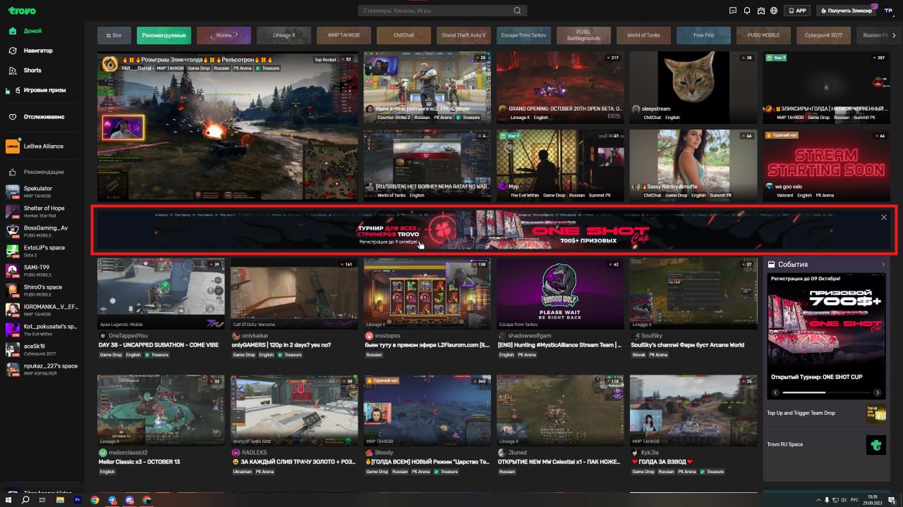The height and width of the screenshot is (507, 903).
Task: Open the language globe icon
Action: 774,11
